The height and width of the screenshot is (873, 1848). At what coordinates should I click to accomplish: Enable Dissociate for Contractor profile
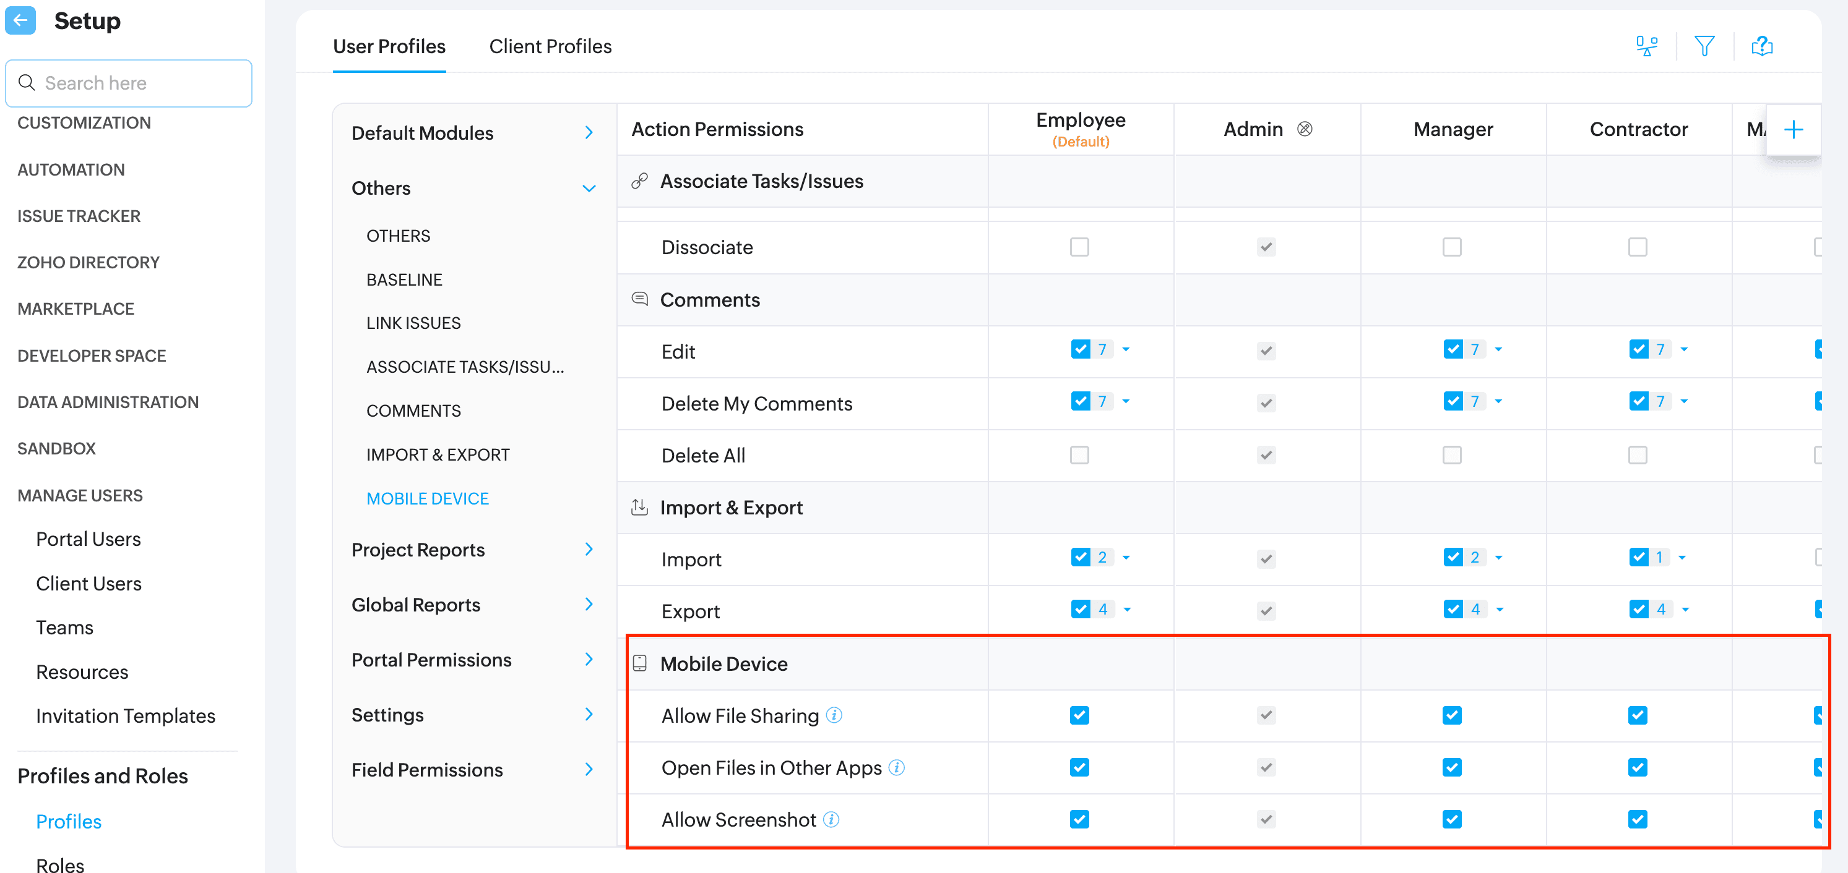[1637, 247]
